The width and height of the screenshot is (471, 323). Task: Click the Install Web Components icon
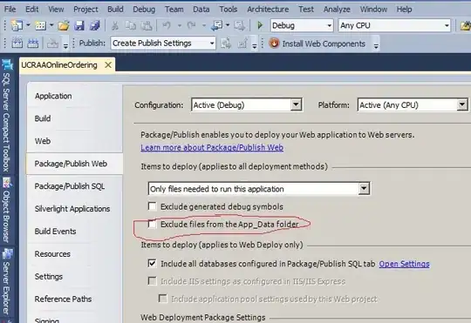click(274, 44)
